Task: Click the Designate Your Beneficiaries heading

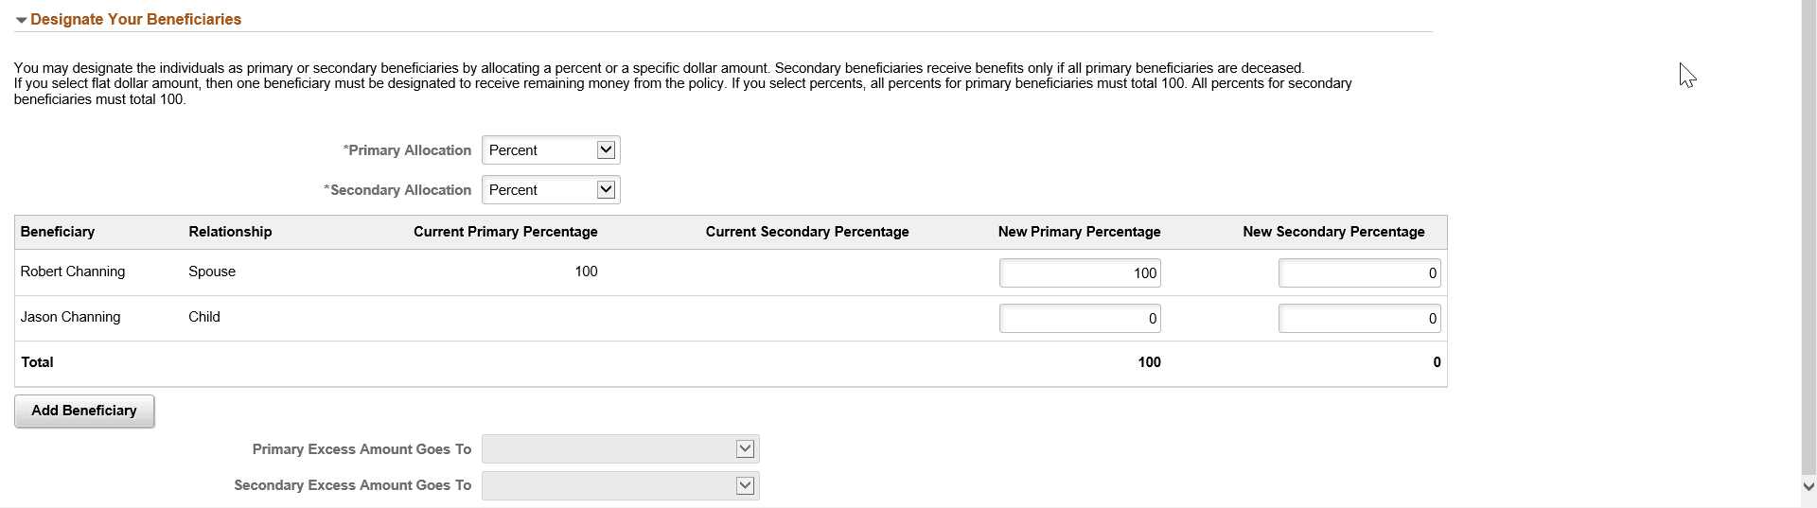Action: click(x=135, y=20)
